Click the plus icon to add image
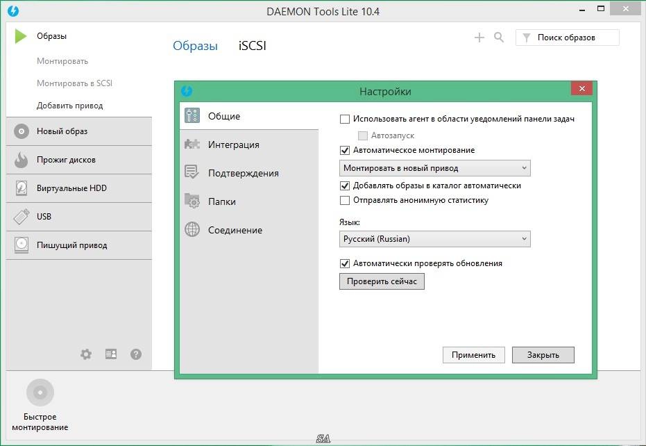Screen dimensions: 646x446 coord(479,38)
